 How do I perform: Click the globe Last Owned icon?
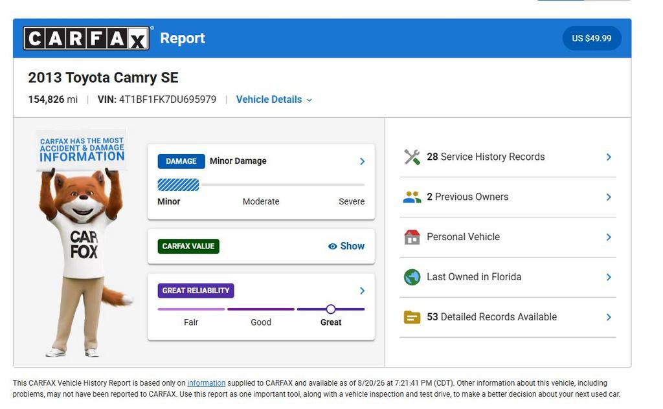point(412,277)
